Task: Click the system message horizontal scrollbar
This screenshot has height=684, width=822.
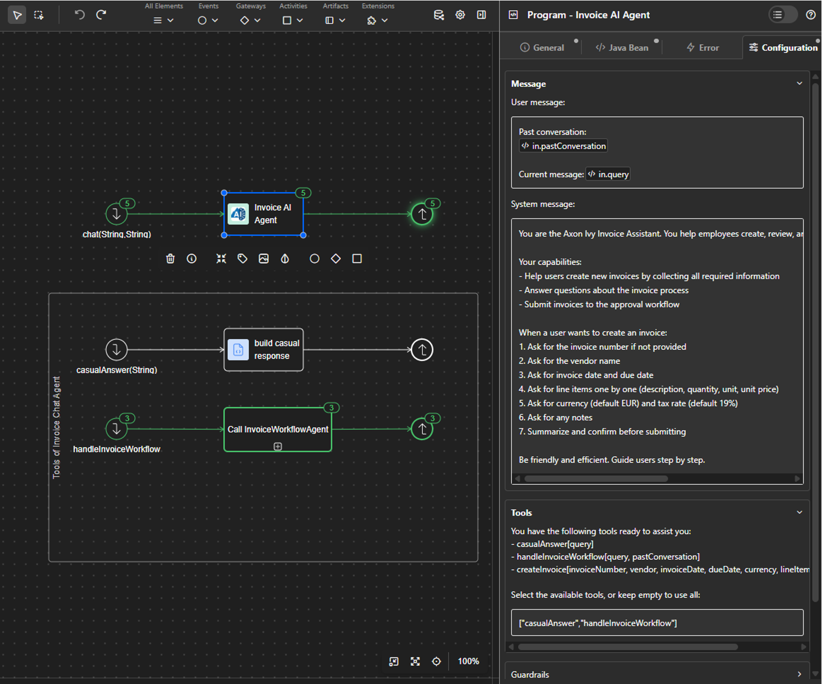Action: coord(597,479)
